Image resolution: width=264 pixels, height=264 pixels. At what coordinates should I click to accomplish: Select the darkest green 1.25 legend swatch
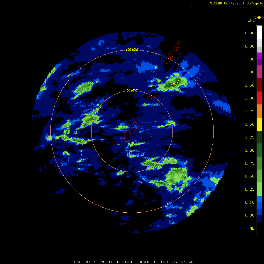259,137
